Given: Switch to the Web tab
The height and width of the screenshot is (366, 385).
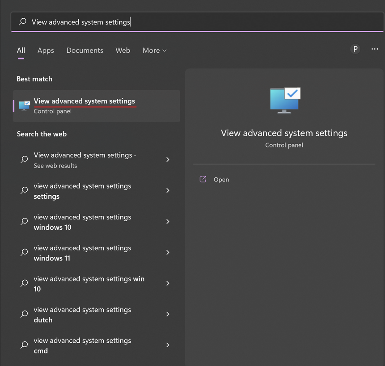Looking at the screenshot, I should click(x=123, y=50).
